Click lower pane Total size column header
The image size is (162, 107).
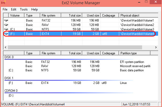coord(72,53)
